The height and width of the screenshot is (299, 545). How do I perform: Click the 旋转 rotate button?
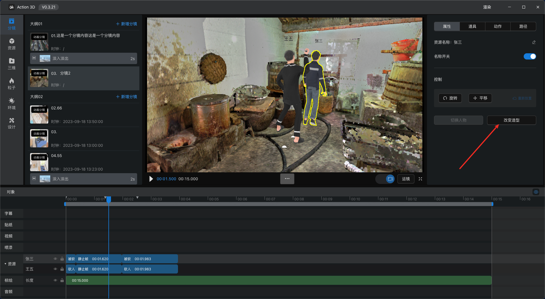click(450, 98)
